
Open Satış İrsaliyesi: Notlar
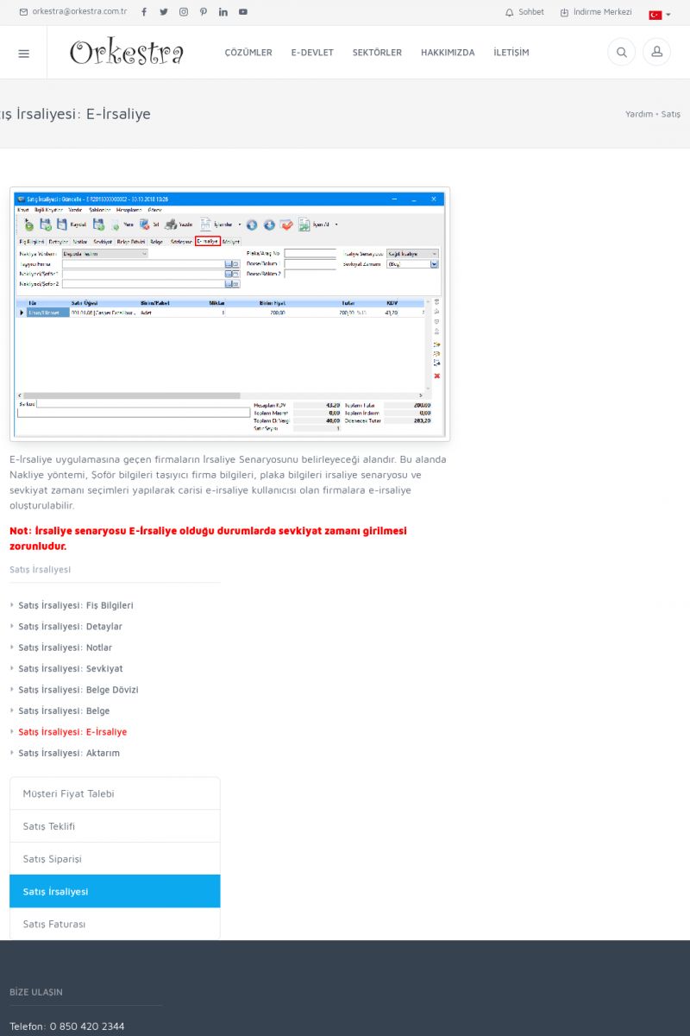coord(65,647)
